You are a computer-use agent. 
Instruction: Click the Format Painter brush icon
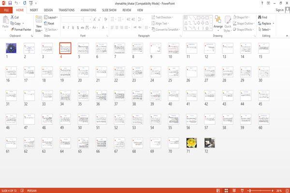(13, 30)
